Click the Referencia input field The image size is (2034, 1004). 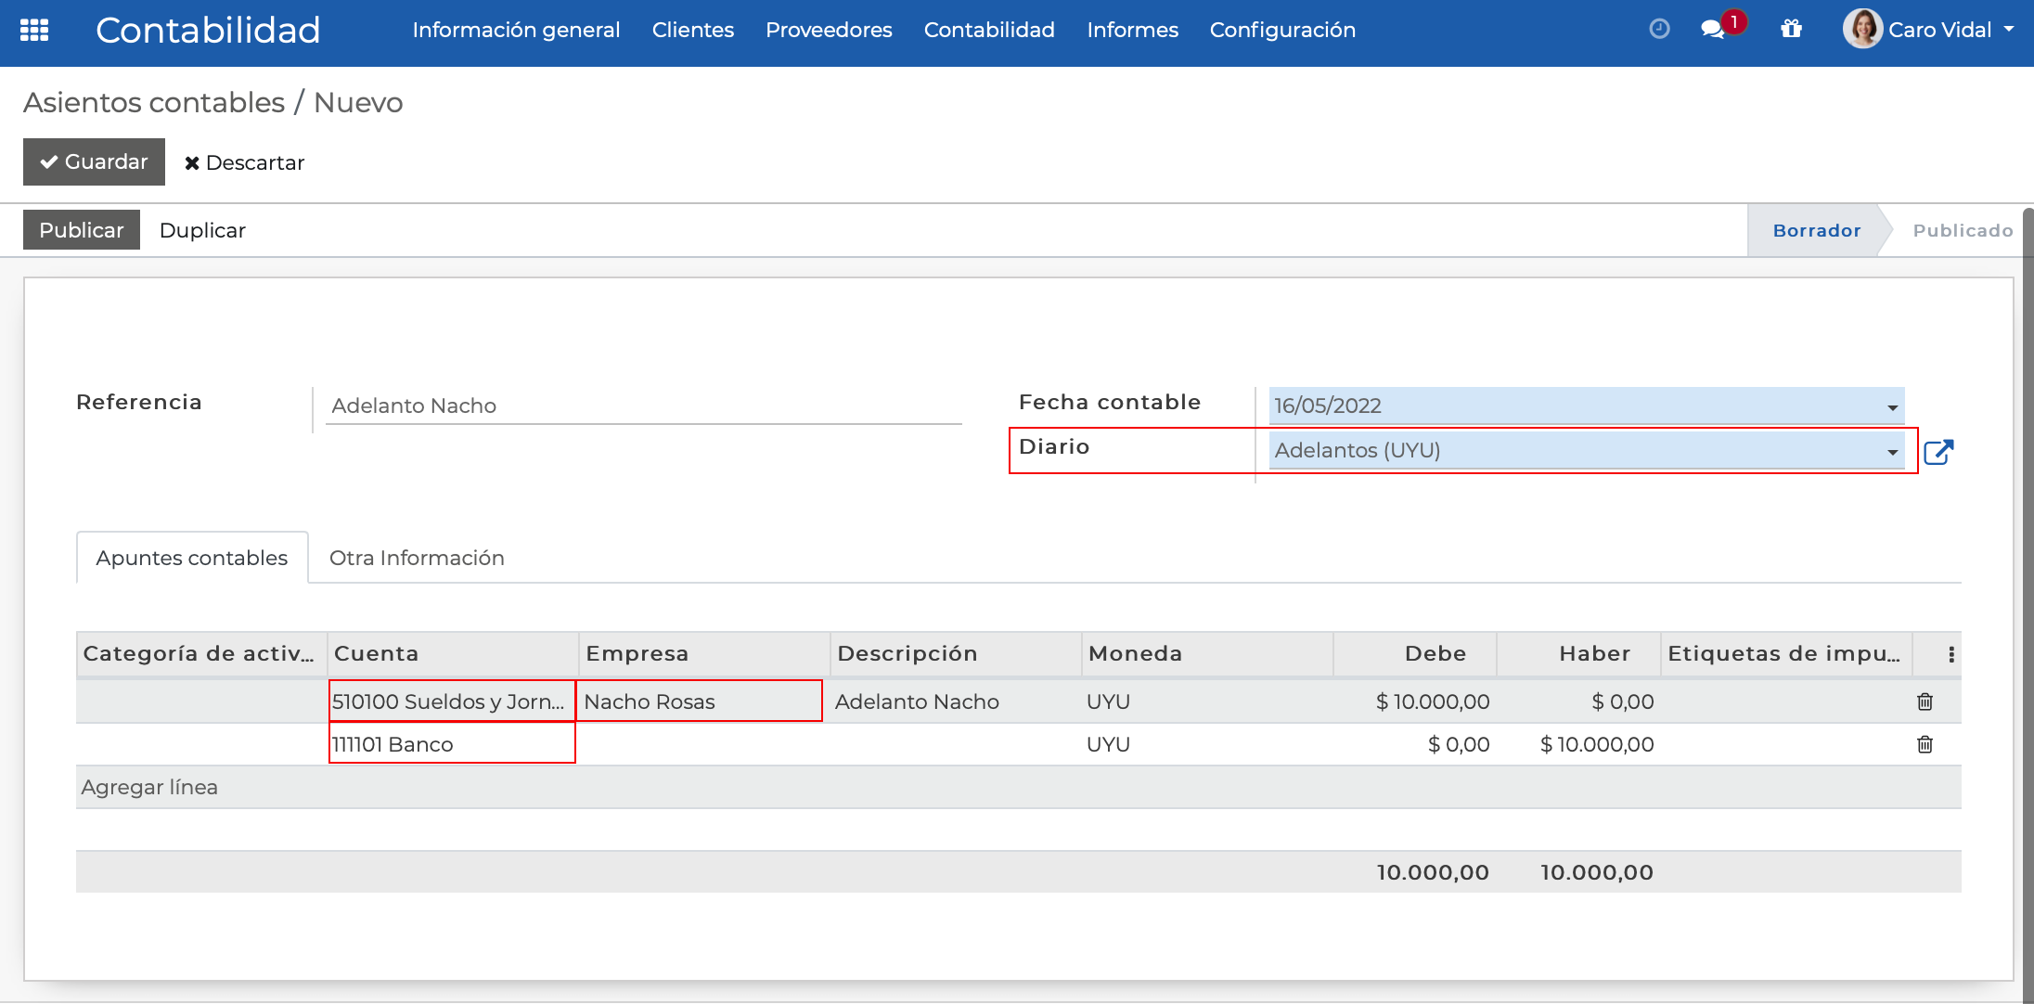point(642,405)
